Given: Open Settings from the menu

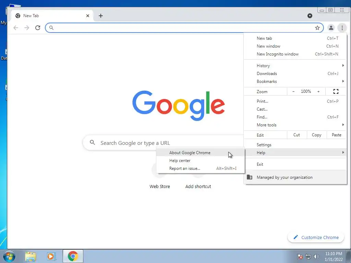Looking at the screenshot, I should click(x=295, y=145).
